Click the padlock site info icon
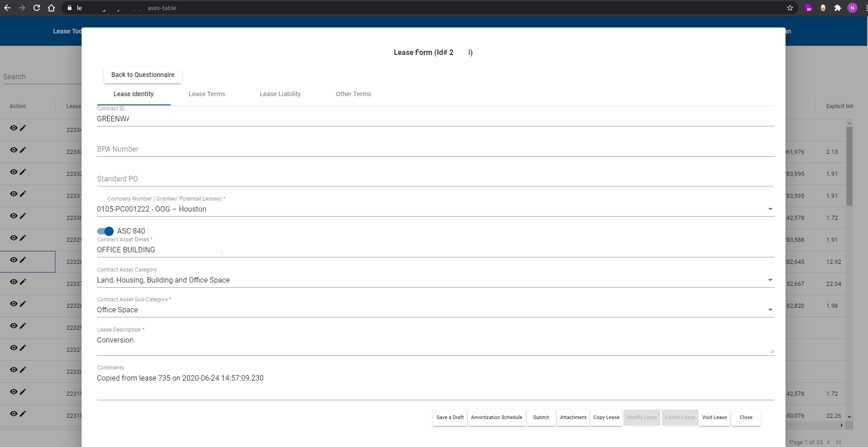The width and height of the screenshot is (868, 447). click(70, 8)
